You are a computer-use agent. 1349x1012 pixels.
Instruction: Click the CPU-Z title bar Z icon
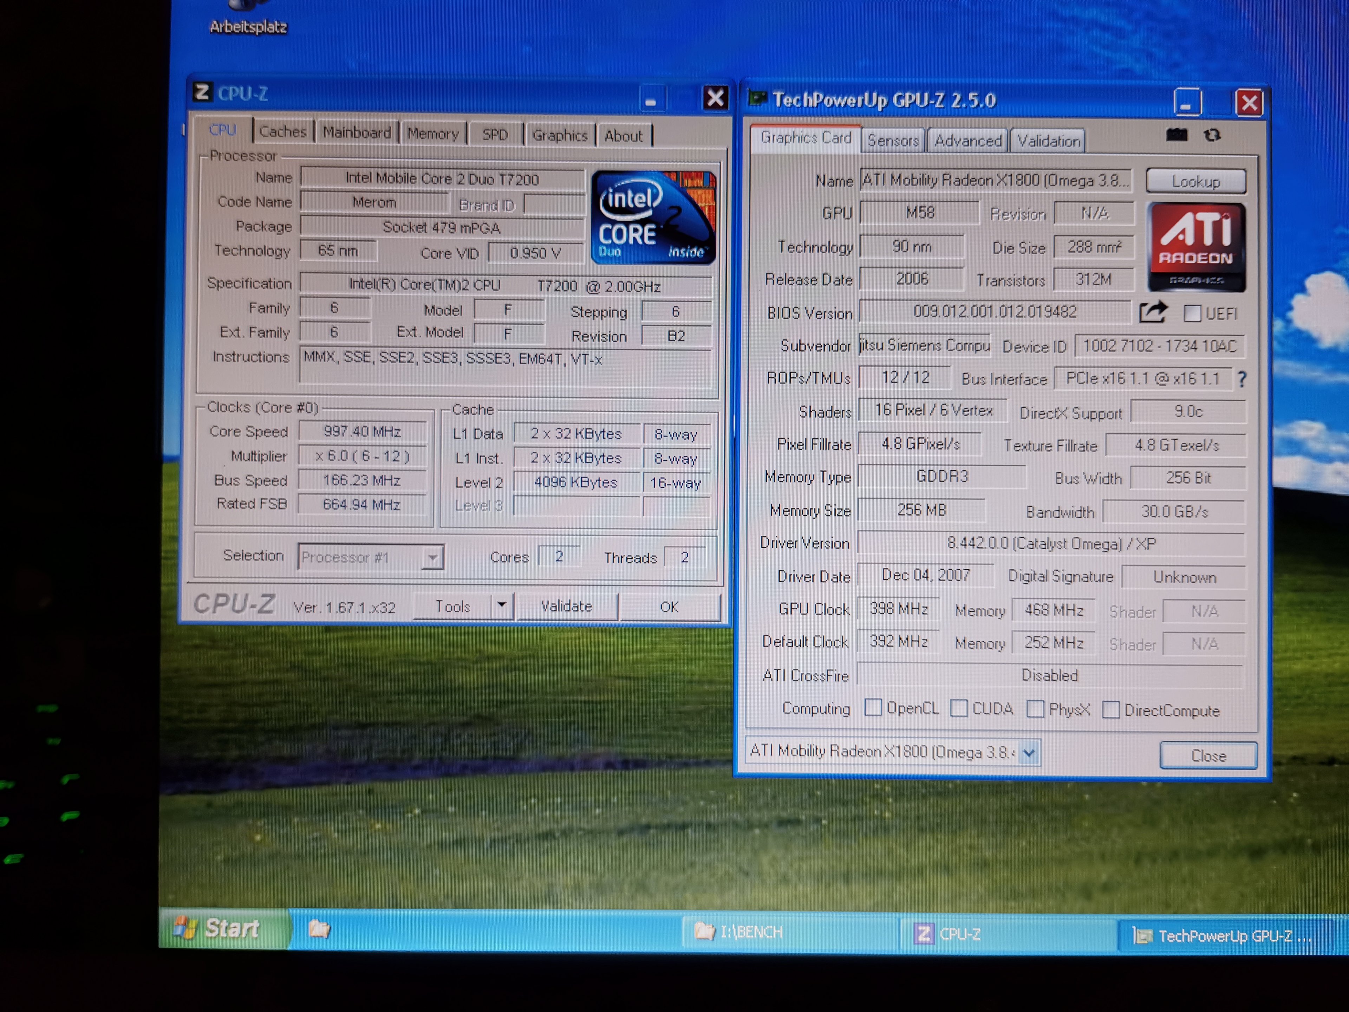click(x=202, y=93)
